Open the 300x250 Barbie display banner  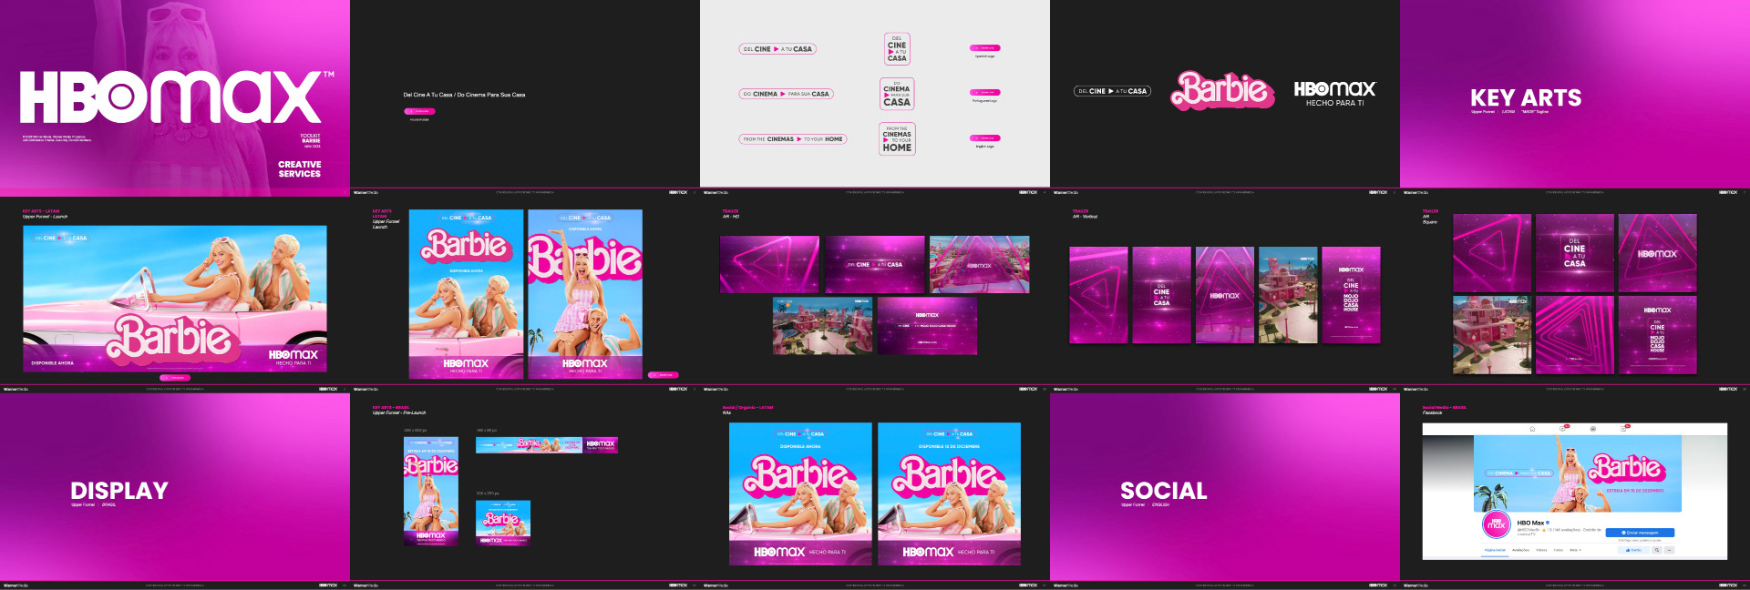click(503, 523)
